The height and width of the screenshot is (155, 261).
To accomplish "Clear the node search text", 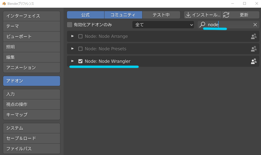I will (255, 25).
